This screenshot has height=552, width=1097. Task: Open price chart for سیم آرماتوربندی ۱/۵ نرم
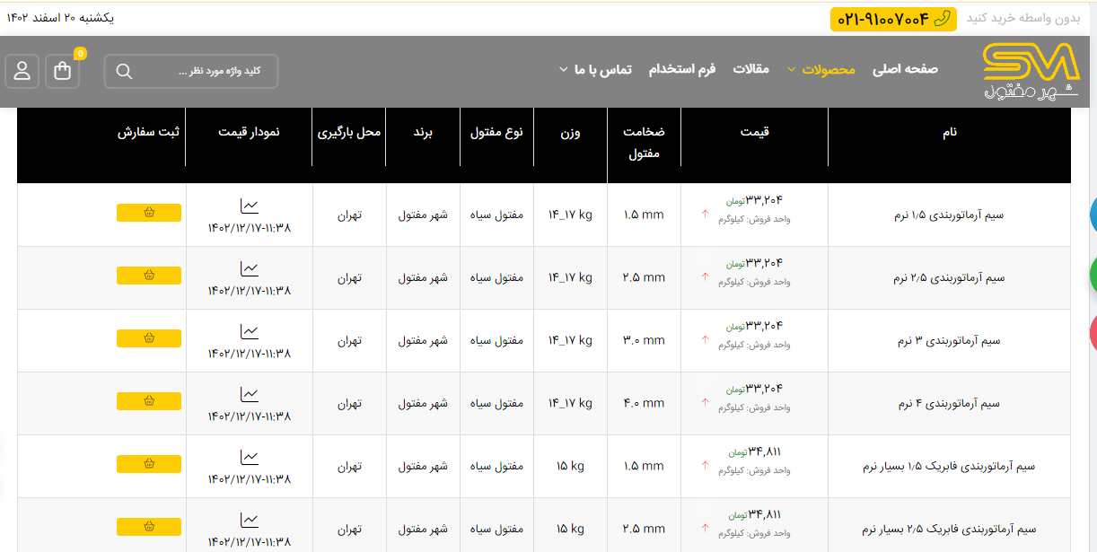pyautogui.click(x=249, y=206)
